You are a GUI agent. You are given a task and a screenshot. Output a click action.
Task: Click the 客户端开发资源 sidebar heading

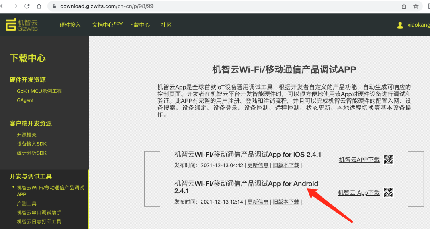pyautogui.click(x=30, y=123)
